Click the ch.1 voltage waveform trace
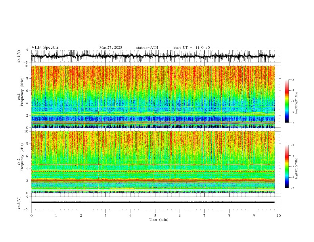Screen dimensions: 314x242 click(x=153, y=56)
